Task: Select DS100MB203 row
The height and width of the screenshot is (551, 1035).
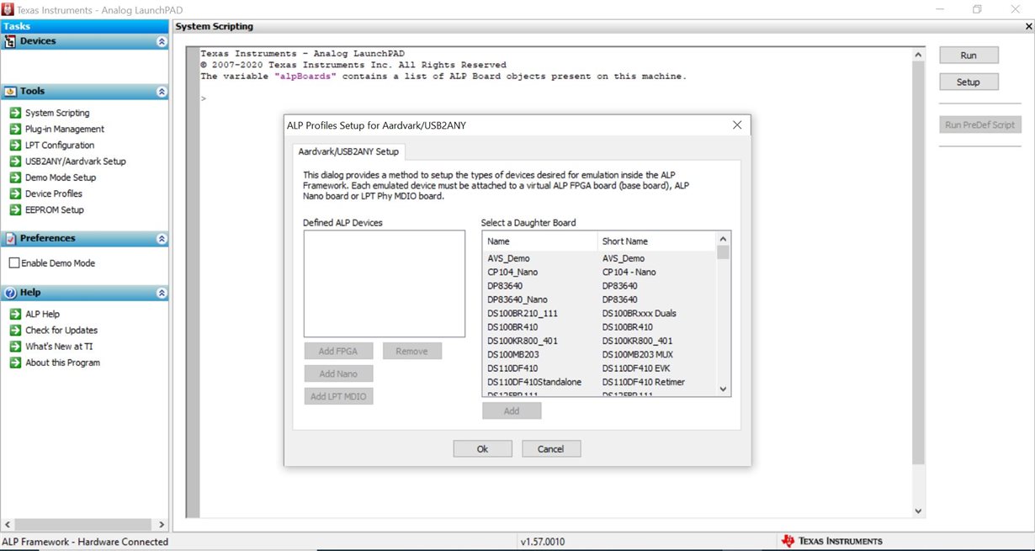Action: [599, 354]
